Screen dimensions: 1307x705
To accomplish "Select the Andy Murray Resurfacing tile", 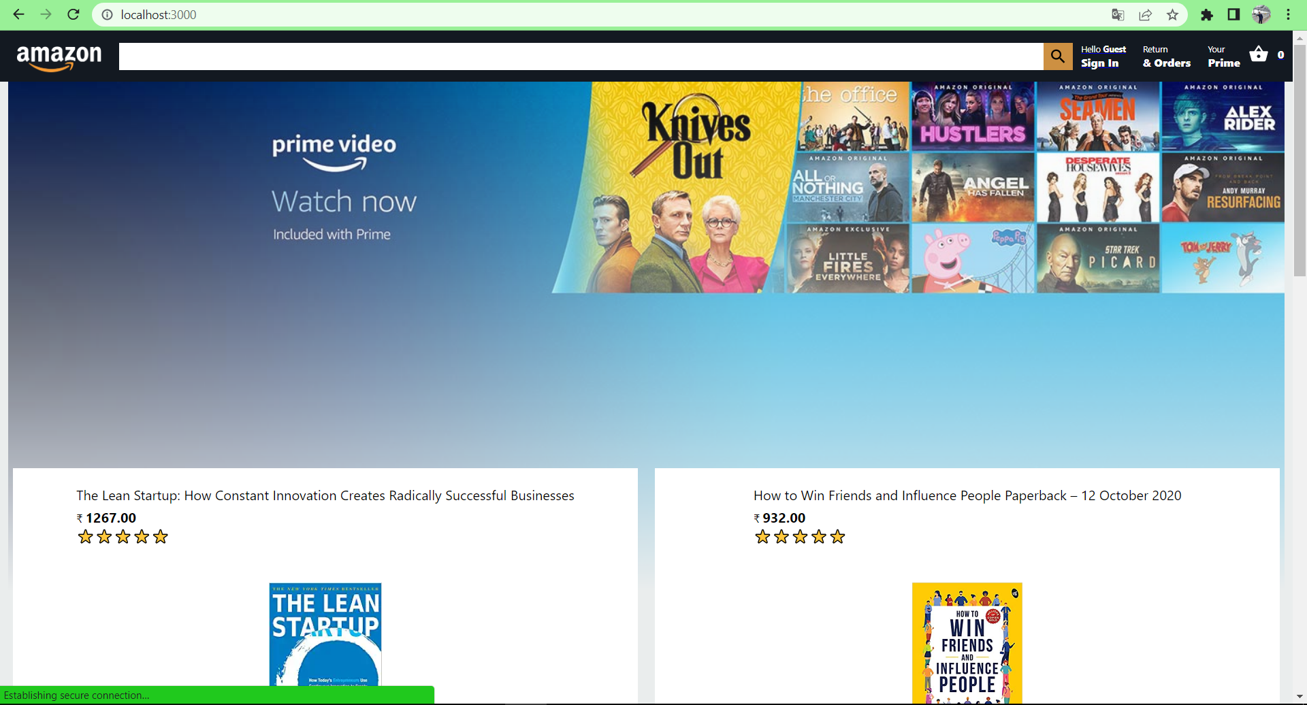I will coord(1223,187).
